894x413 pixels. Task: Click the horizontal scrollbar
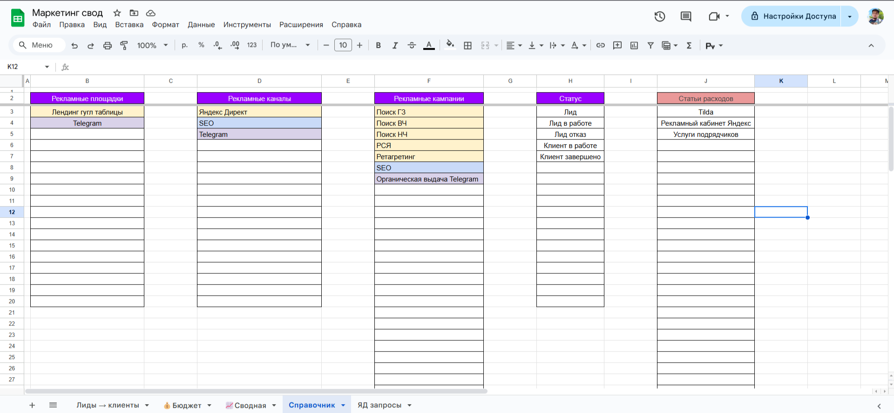[x=256, y=392]
